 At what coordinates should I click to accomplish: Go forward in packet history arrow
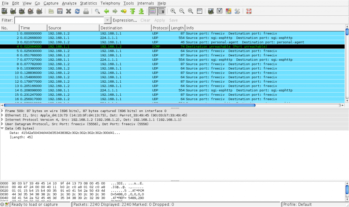115,11
